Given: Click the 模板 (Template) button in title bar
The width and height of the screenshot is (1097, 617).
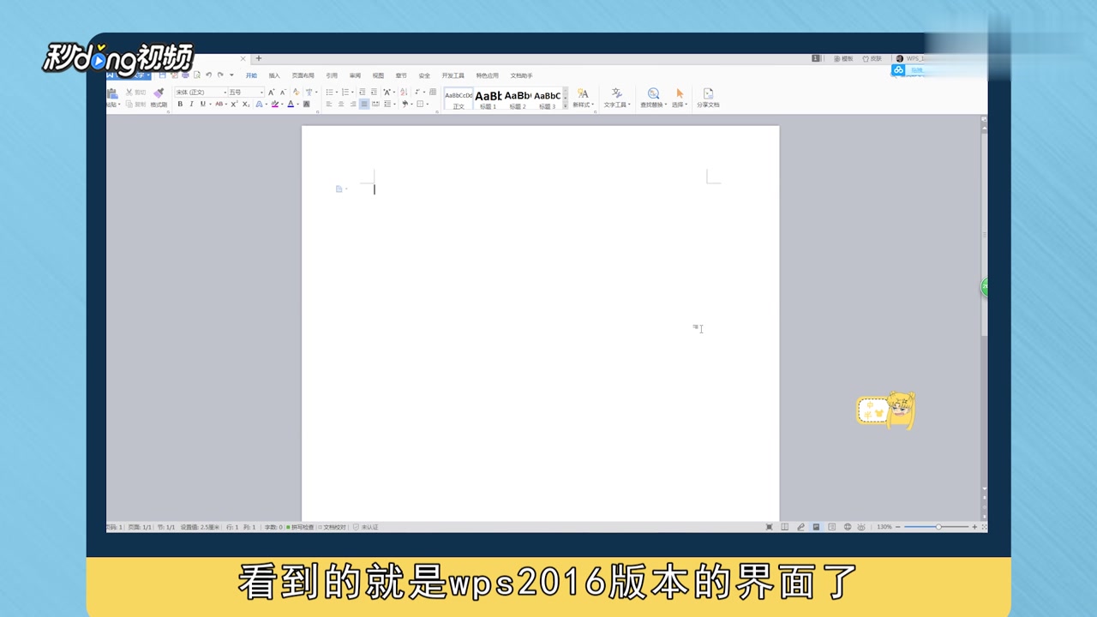Looking at the screenshot, I should tap(843, 58).
